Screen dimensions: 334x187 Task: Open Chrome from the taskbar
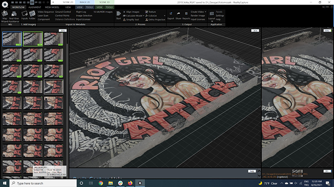pos(101,183)
